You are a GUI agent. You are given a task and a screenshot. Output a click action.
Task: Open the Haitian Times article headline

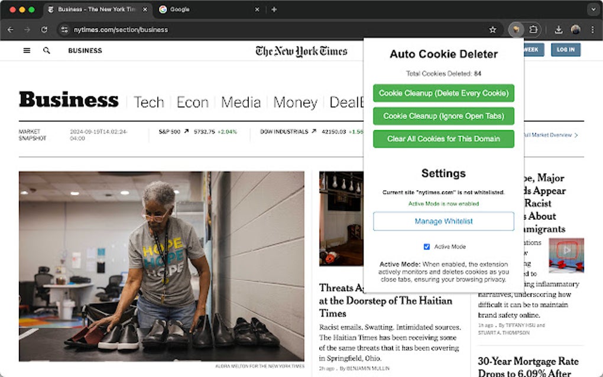coord(385,301)
